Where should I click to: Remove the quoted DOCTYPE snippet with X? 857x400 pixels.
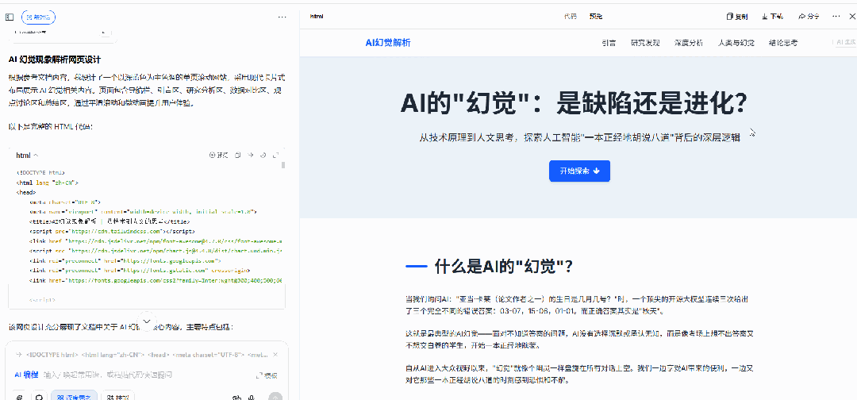[x=277, y=353]
